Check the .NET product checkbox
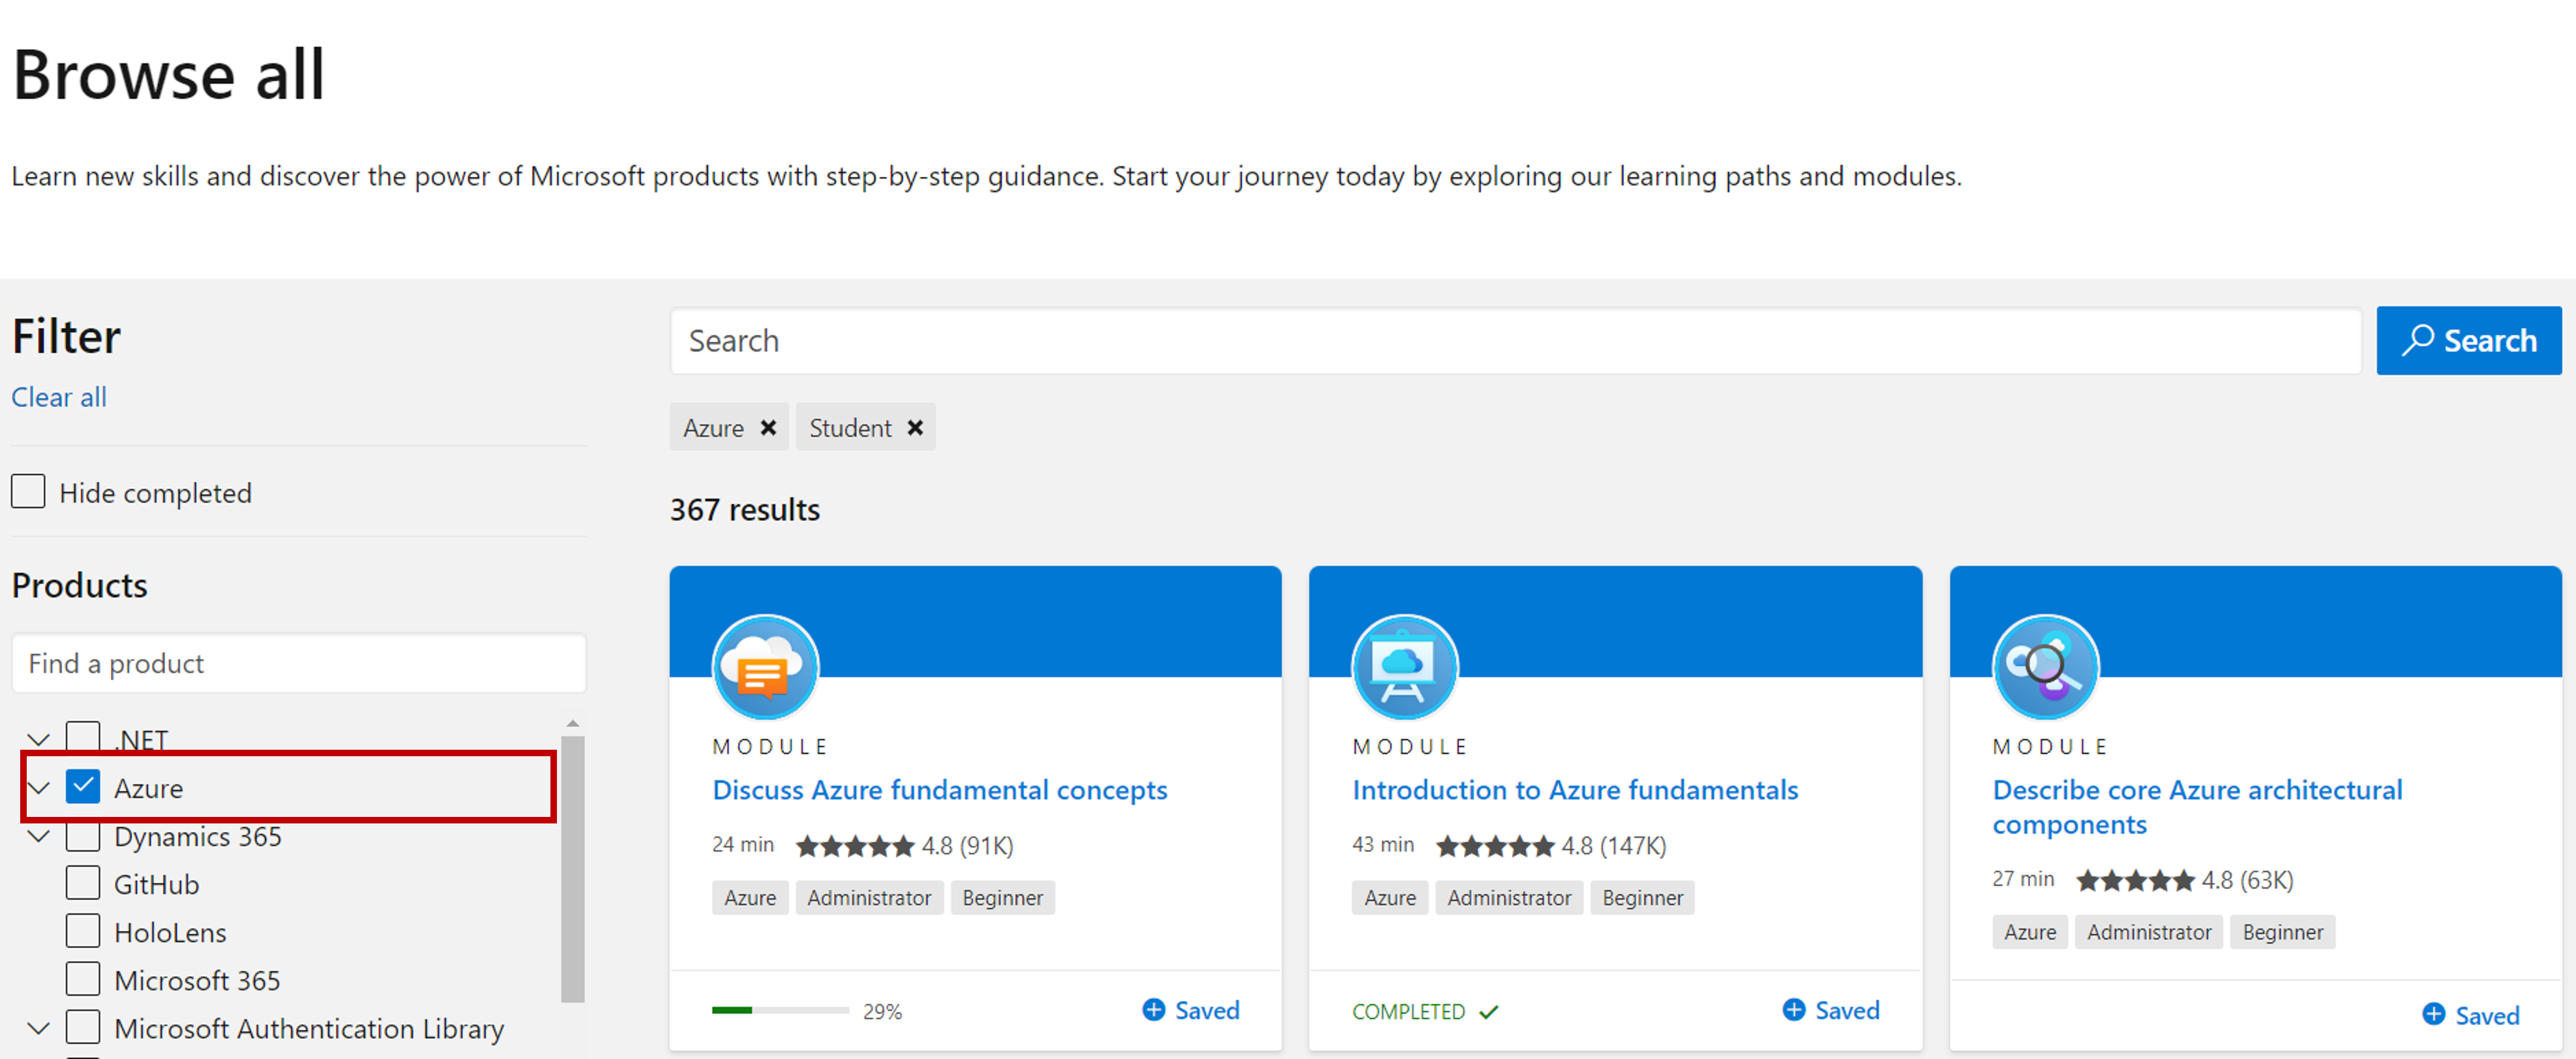This screenshot has height=1059, width=2576. pyautogui.click(x=83, y=738)
